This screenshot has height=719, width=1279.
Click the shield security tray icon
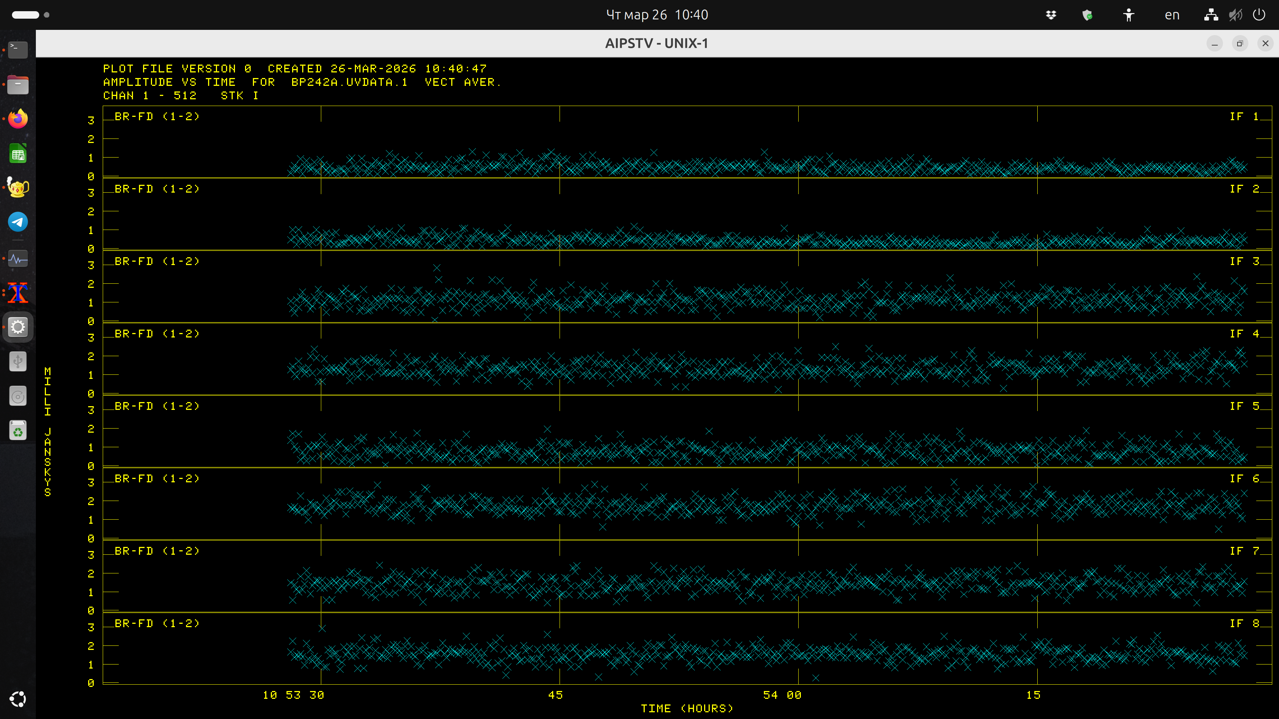(x=1087, y=15)
